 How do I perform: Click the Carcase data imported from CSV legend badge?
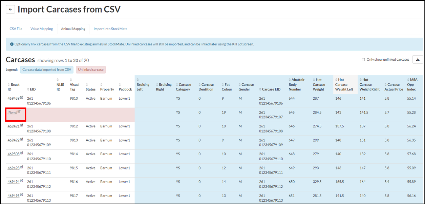point(47,69)
